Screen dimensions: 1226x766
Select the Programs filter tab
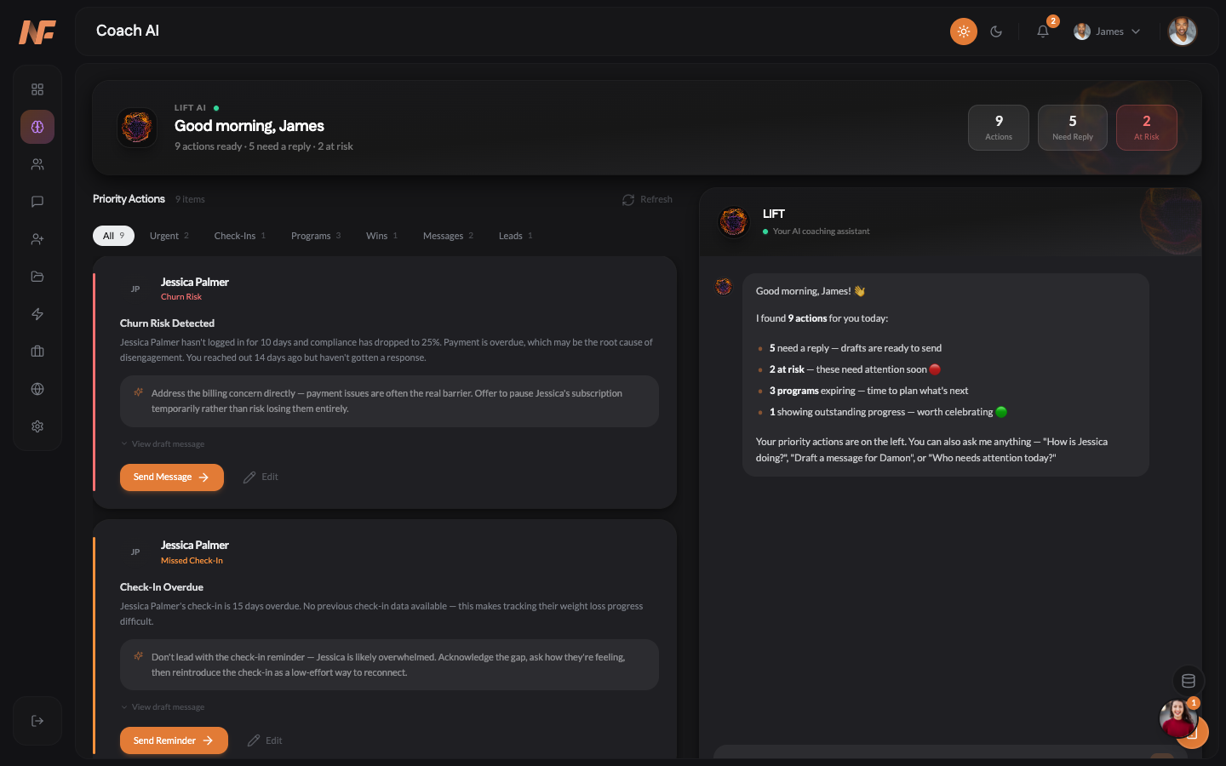316,235
